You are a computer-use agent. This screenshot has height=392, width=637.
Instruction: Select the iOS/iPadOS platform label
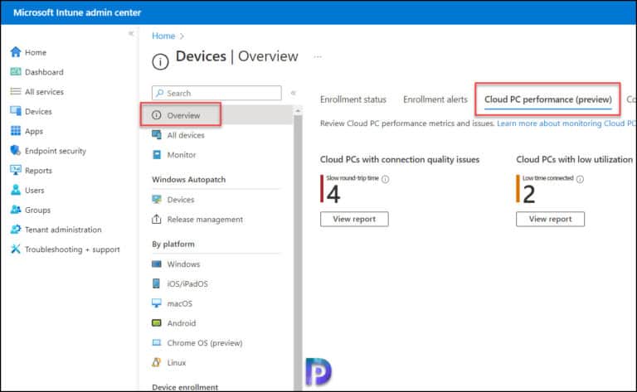[x=187, y=283]
